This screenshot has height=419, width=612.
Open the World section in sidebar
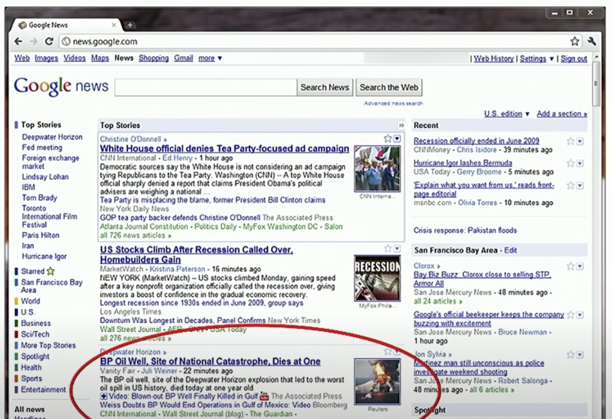(x=30, y=301)
